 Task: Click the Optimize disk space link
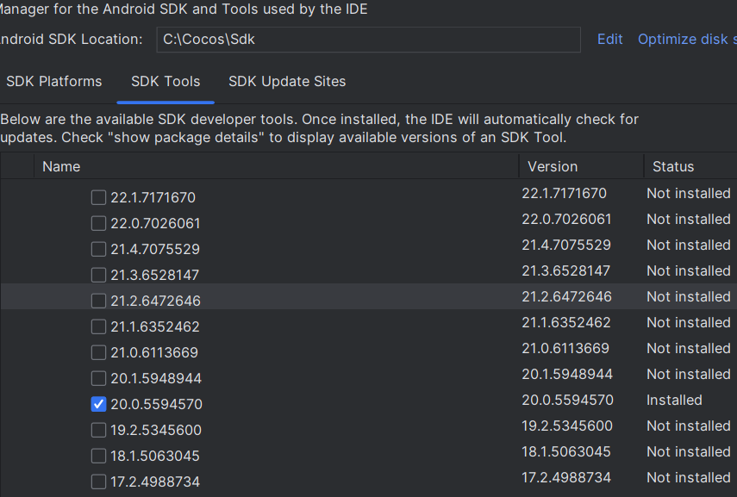pos(686,40)
